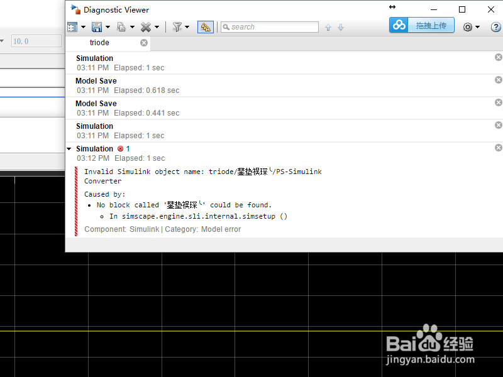This screenshot has width=503, height=377.
Task: Dismiss the Model Save 0.441 sec entry
Action: click(498, 102)
